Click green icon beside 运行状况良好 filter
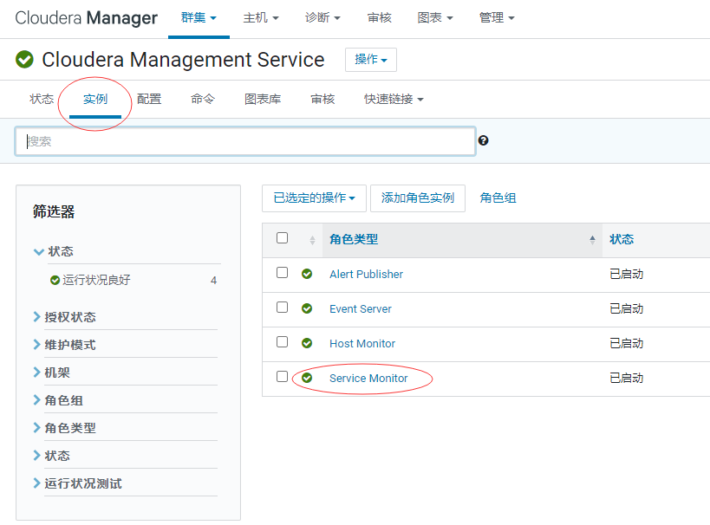The height and width of the screenshot is (525, 710). 55,280
